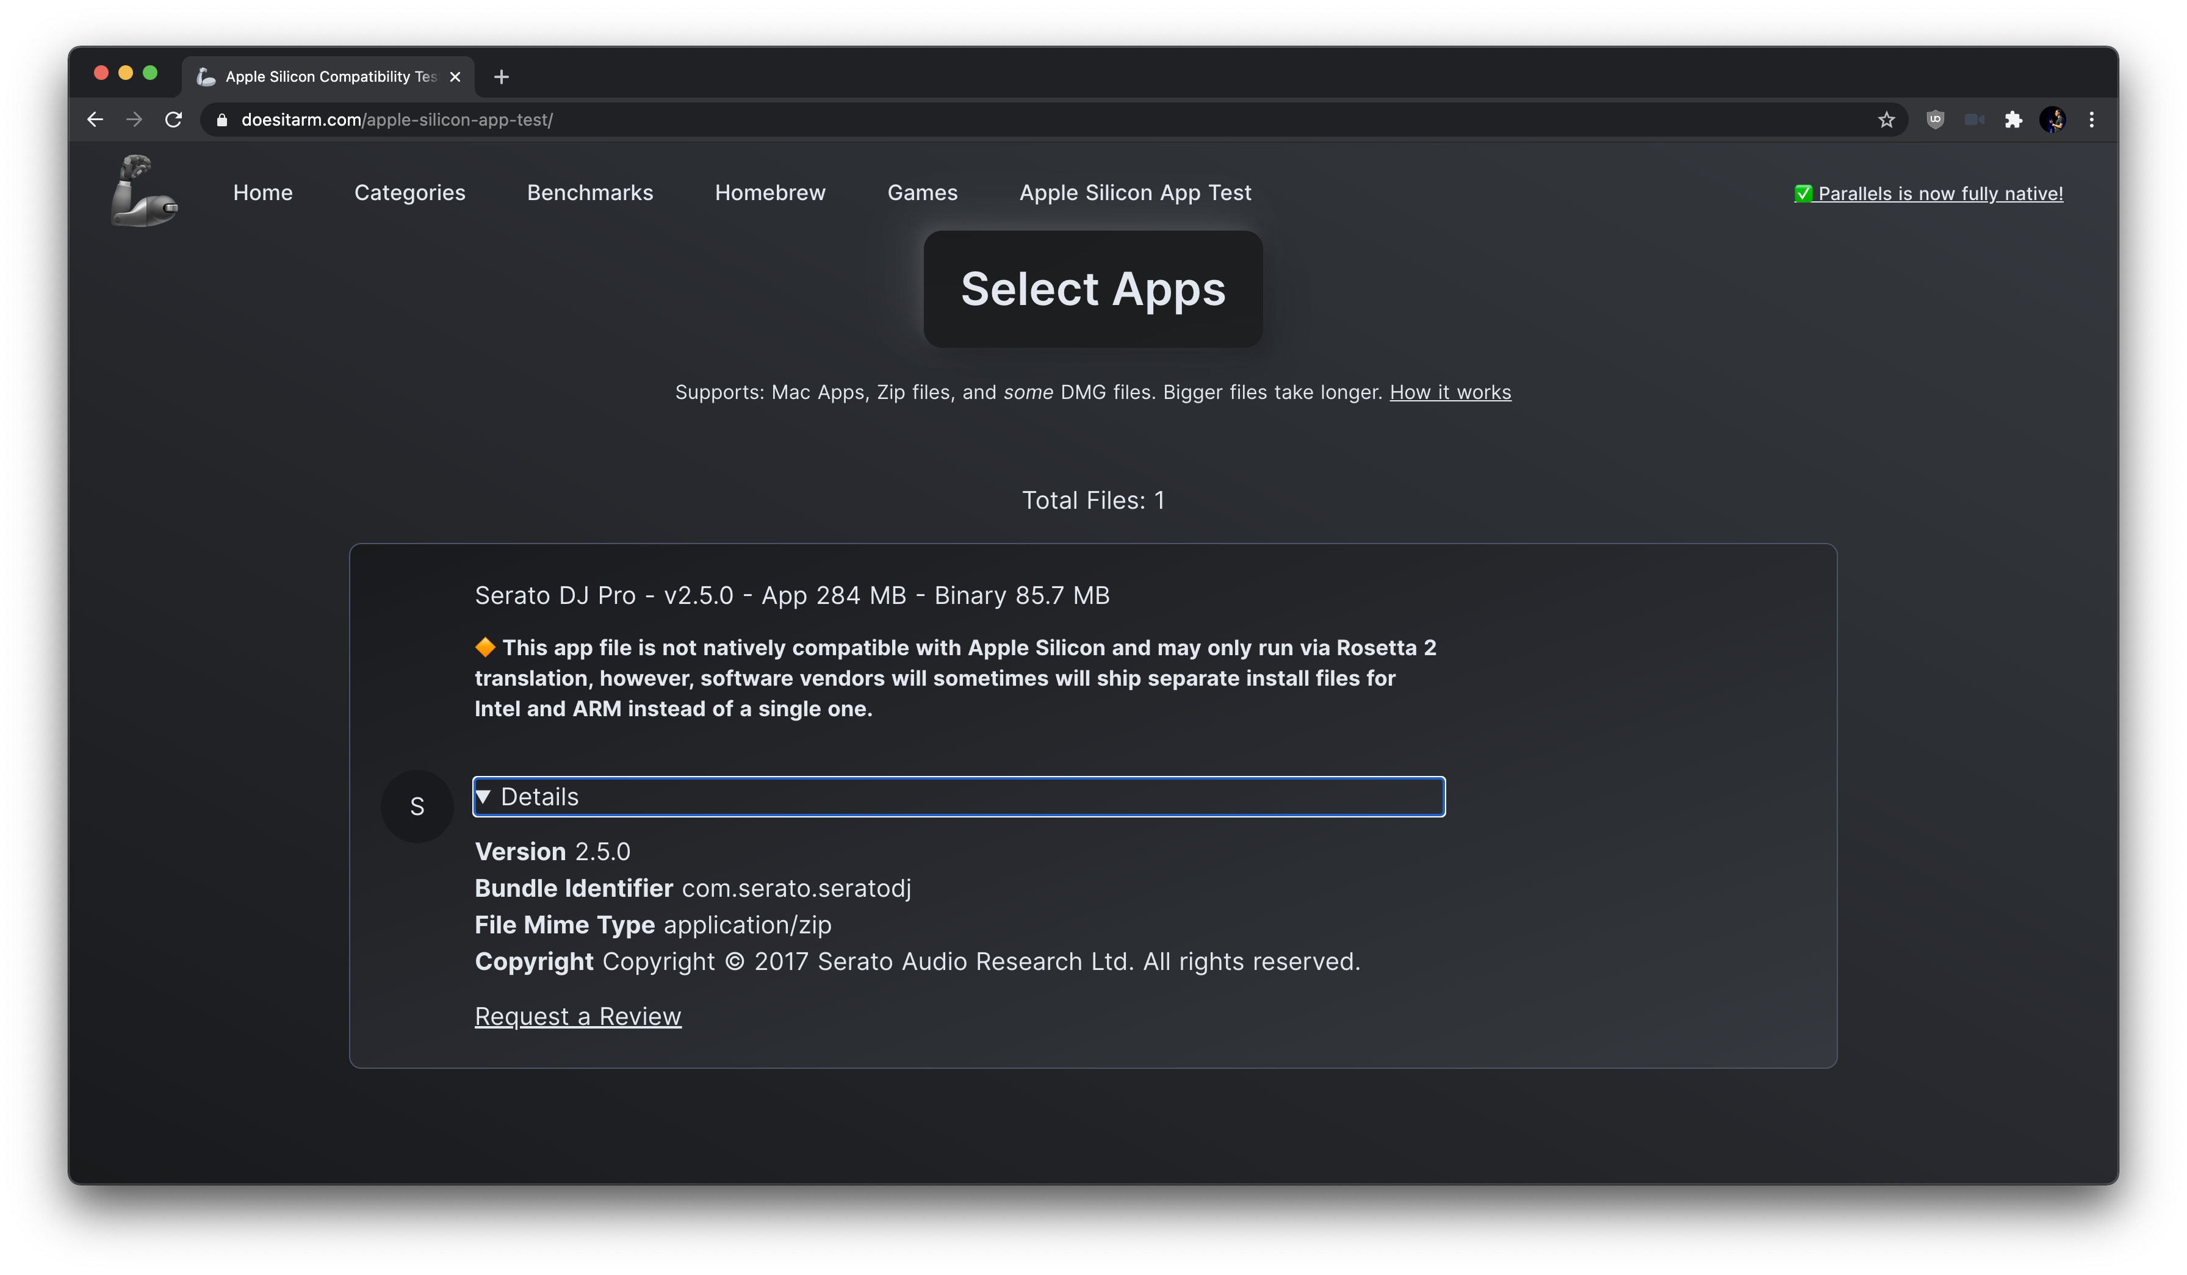Reload the page with refresh icon
The width and height of the screenshot is (2187, 1275).
[173, 120]
